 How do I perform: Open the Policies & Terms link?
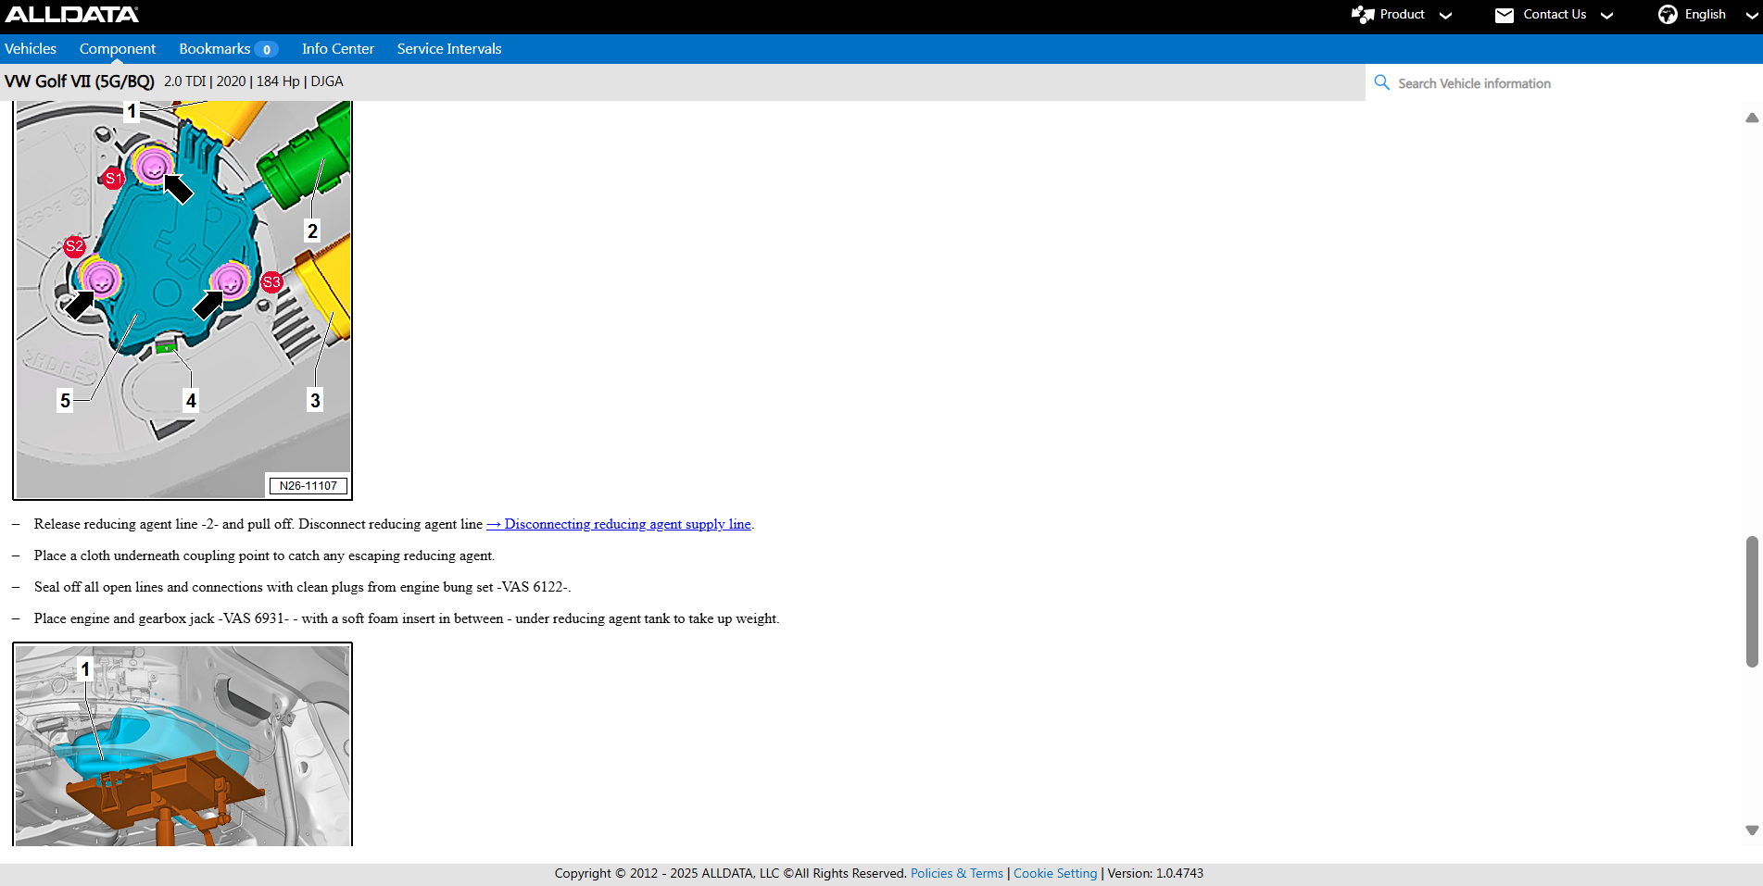click(x=956, y=873)
